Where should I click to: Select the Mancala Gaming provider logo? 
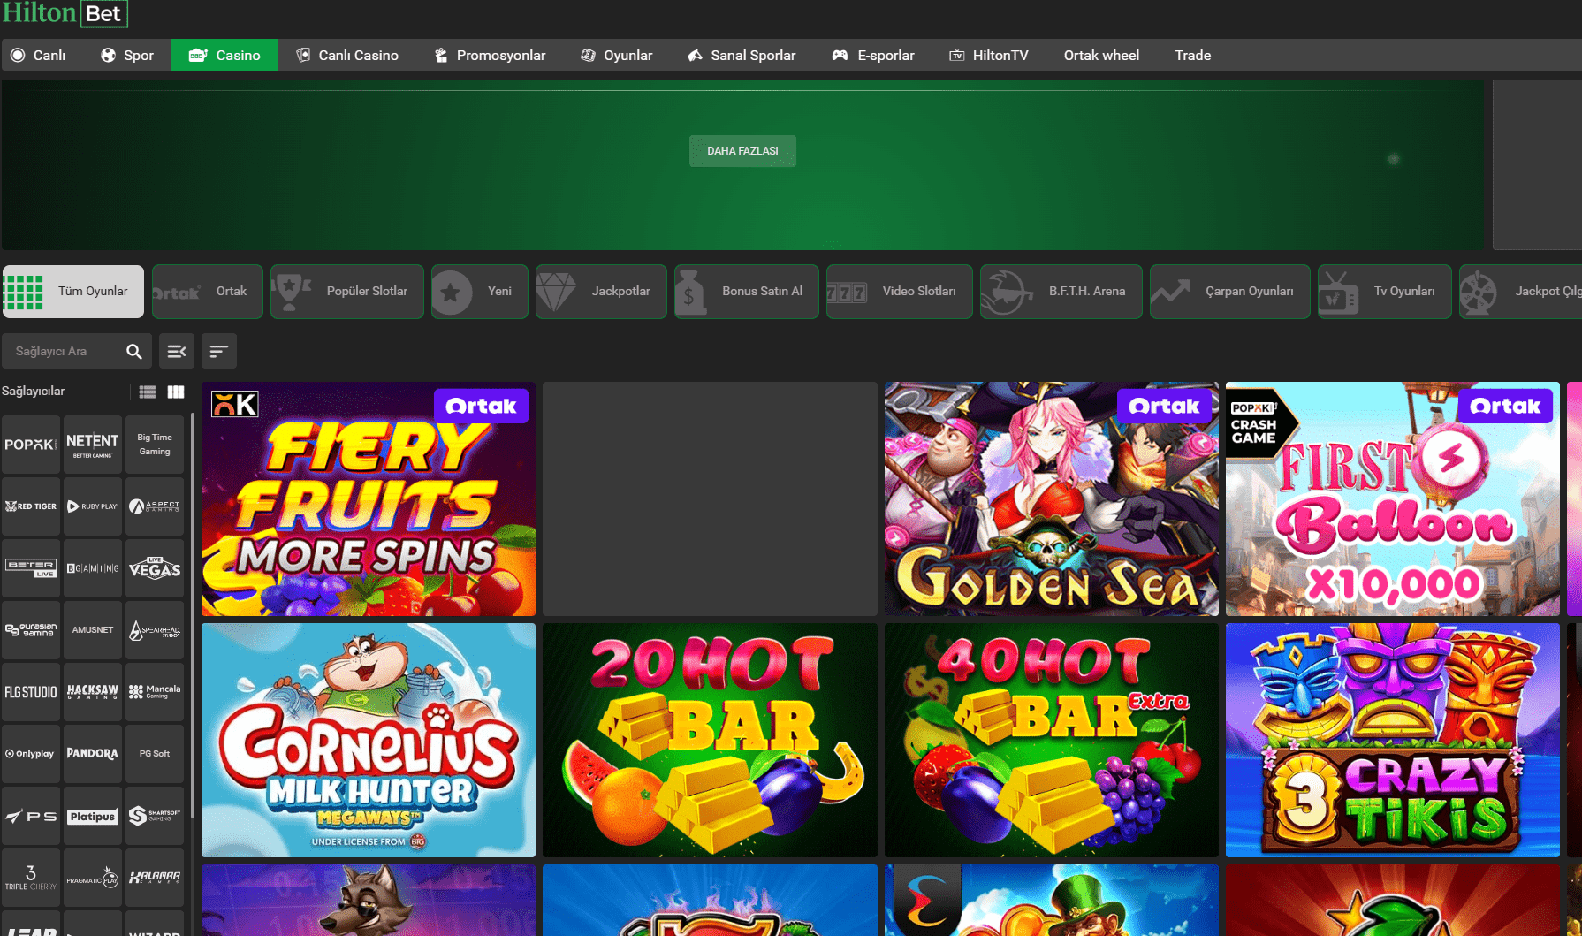coord(155,692)
